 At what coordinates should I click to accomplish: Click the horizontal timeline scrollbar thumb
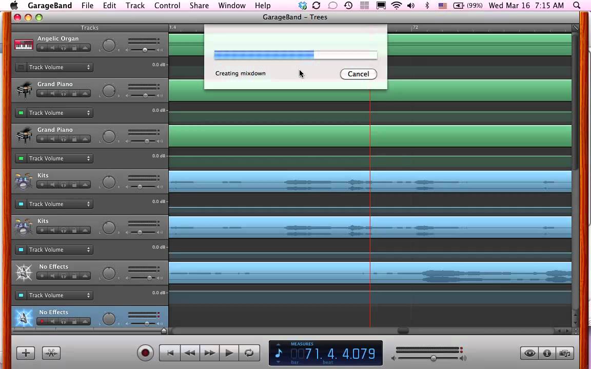403,331
